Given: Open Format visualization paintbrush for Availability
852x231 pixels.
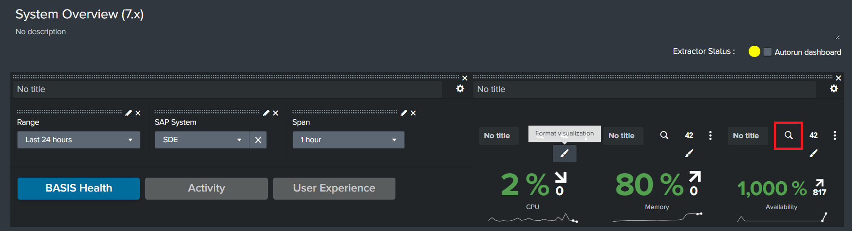Looking at the screenshot, I should coord(813,153).
